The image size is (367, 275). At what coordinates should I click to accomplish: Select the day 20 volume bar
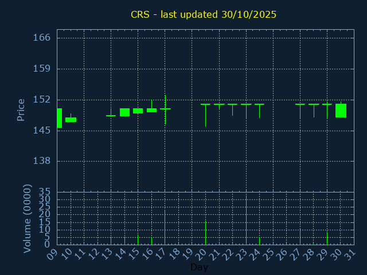pyautogui.click(x=205, y=233)
